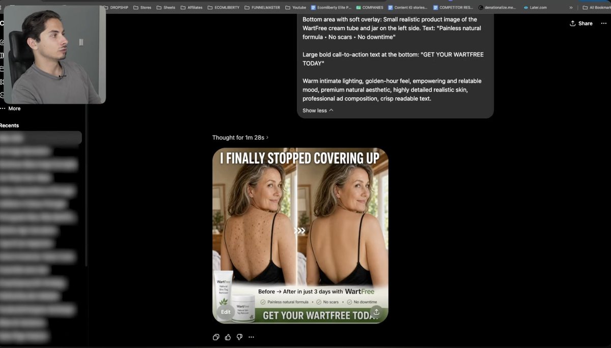Click the 'Bottom area with soft overlay' paragraph
The image size is (611, 348).
click(392, 28)
